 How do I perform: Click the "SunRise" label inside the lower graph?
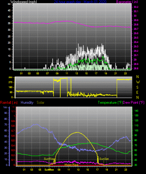[49, 159]
